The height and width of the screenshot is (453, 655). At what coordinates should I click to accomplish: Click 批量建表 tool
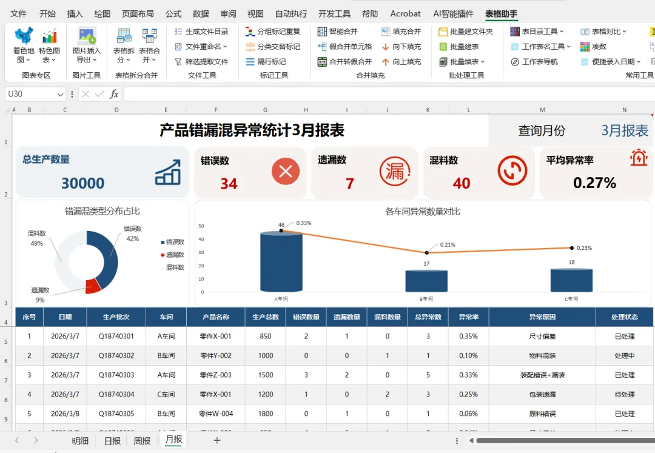pyautogui.click(x=458, y=46)
